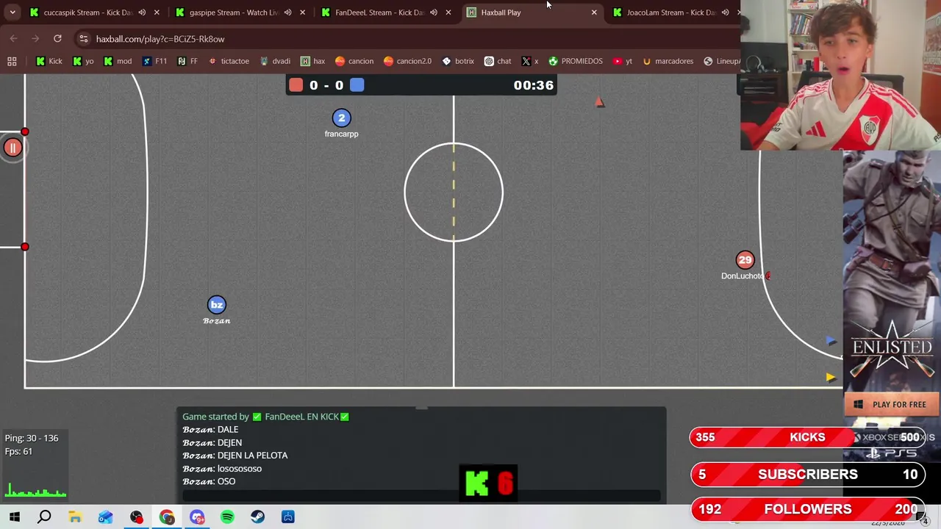Open the dvadi bookmark
941x529 pixels.
click(x=274, y=61)
